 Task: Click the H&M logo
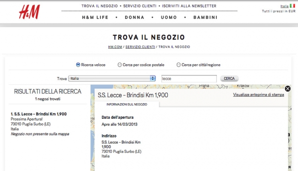tap(29, 12)
